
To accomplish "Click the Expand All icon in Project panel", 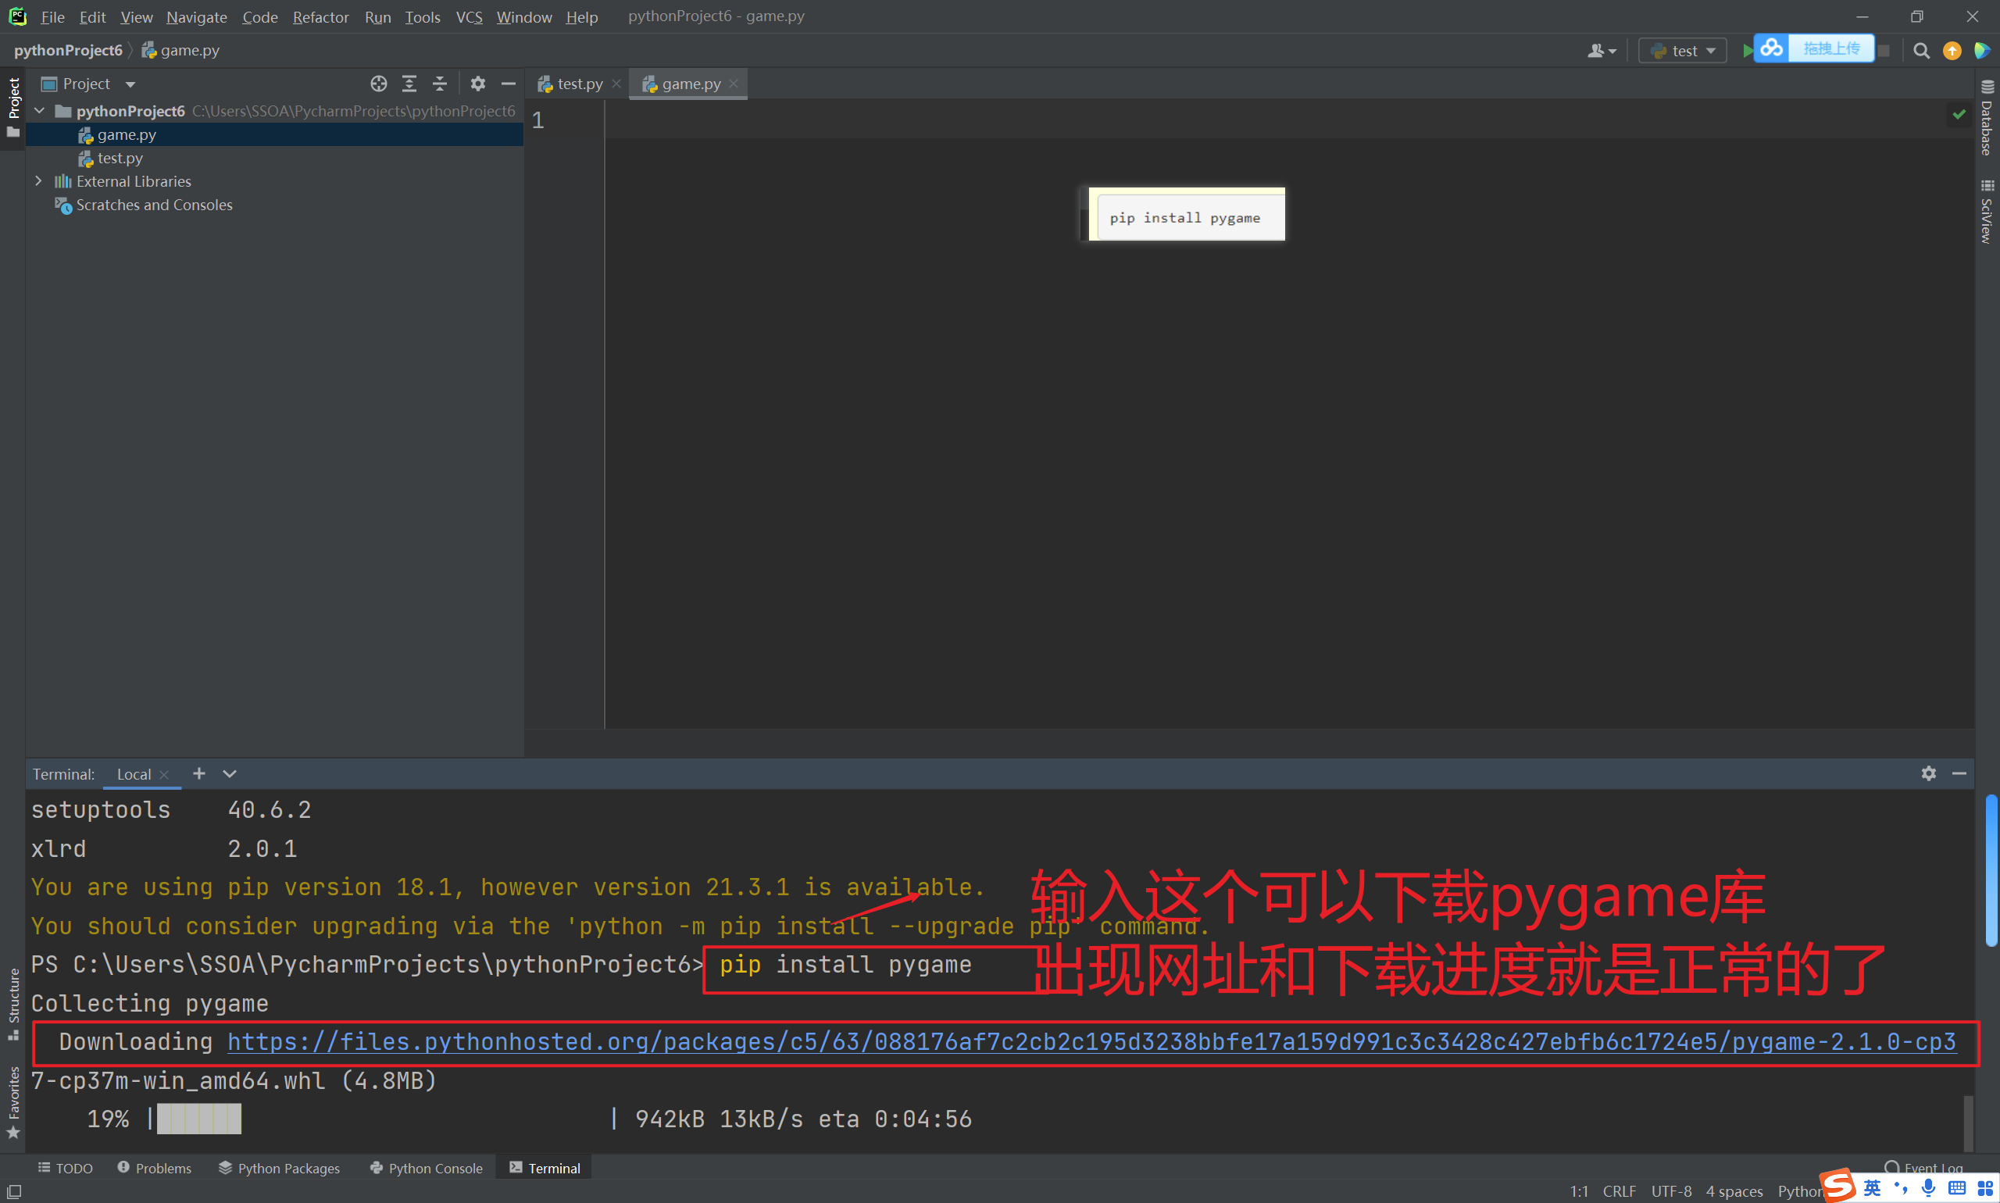I will coord(409,84).
